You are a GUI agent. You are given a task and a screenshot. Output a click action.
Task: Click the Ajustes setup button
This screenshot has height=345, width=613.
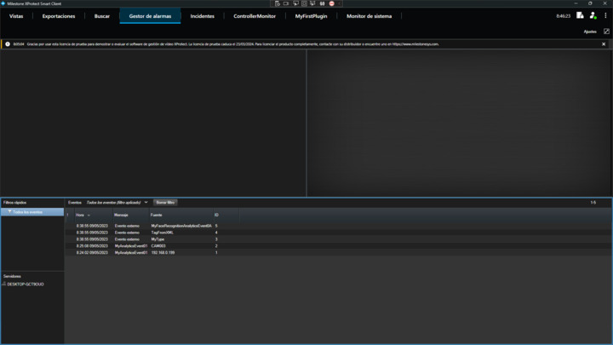click(590, 32)
